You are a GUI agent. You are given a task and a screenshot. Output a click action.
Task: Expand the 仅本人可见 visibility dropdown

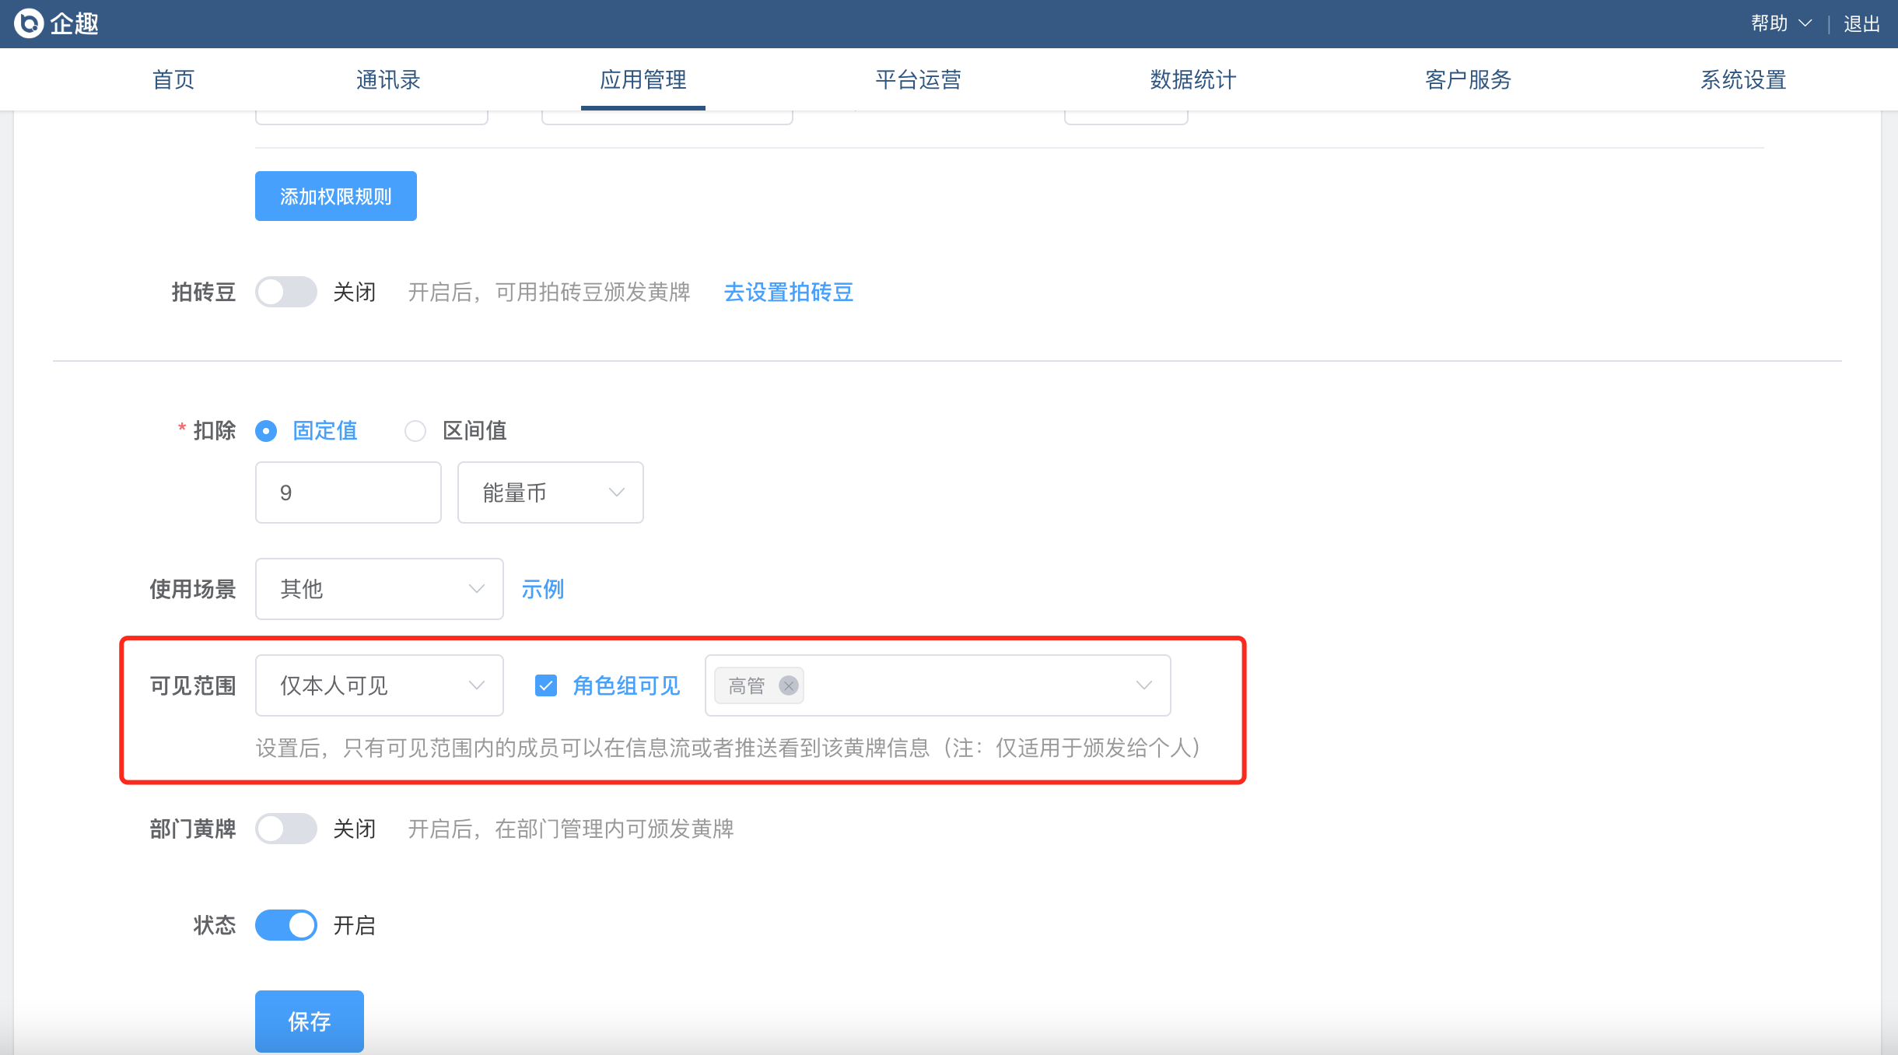(x=379, y=685)
